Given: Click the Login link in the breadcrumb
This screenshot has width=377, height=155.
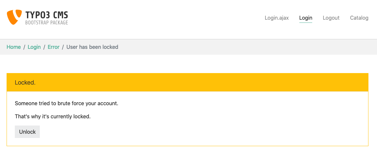Looking at the screenshot, I should (x=34, y=47).
